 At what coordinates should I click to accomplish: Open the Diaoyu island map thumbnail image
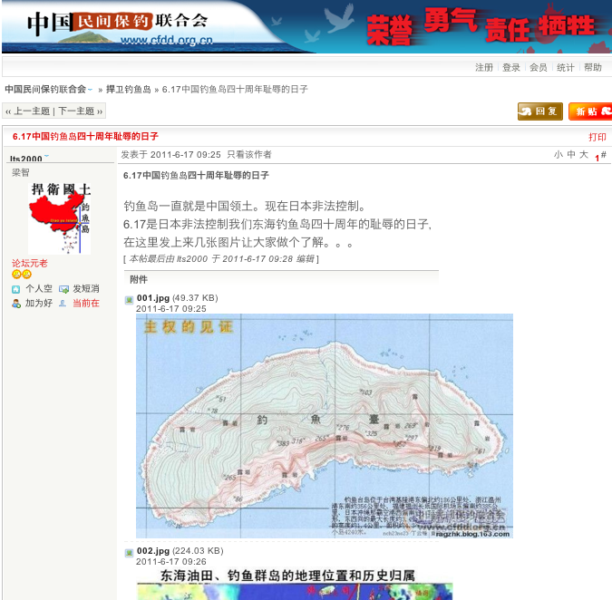pyautogui.click(x=324, y=425)
